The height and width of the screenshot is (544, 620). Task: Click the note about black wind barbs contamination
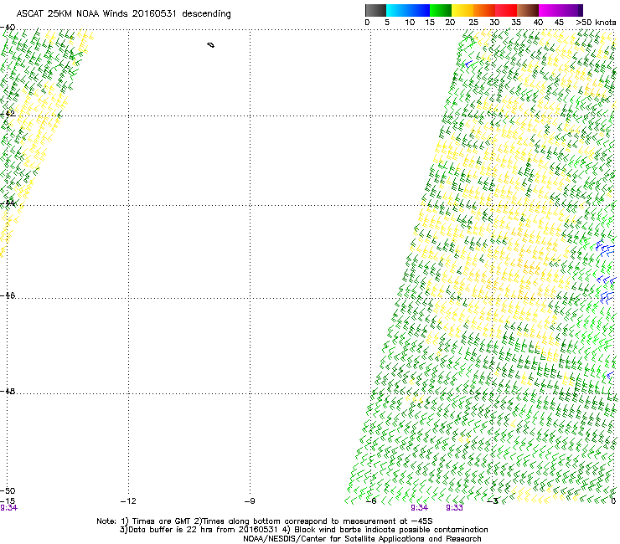point(385,530)
